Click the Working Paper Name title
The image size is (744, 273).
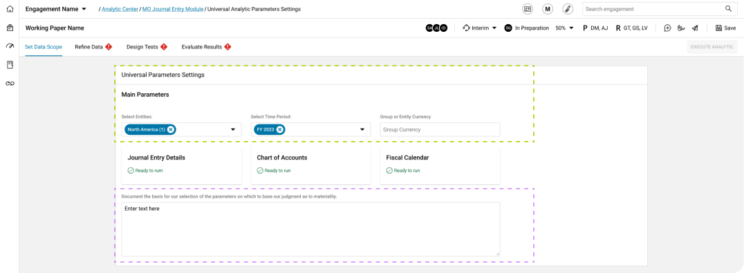point(55,28)
